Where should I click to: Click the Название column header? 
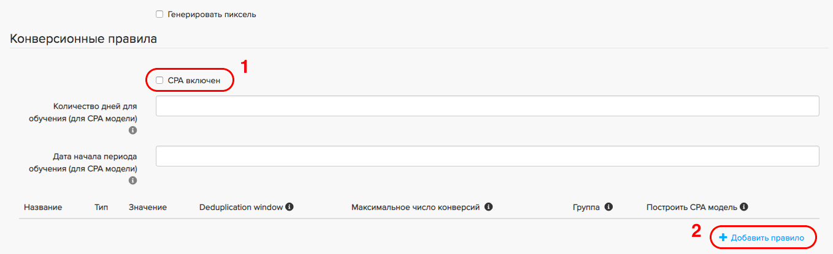43,207
